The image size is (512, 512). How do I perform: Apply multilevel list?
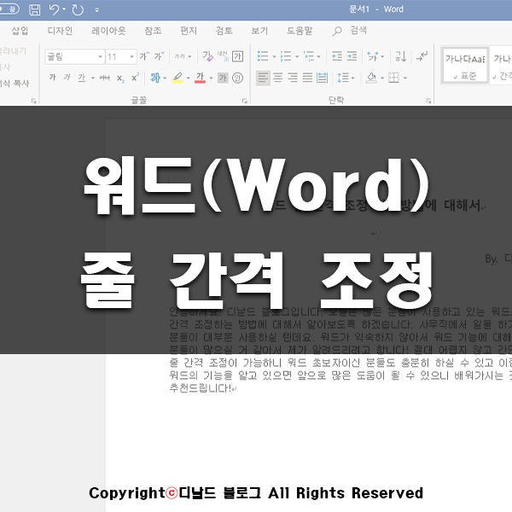click(309, 56)
